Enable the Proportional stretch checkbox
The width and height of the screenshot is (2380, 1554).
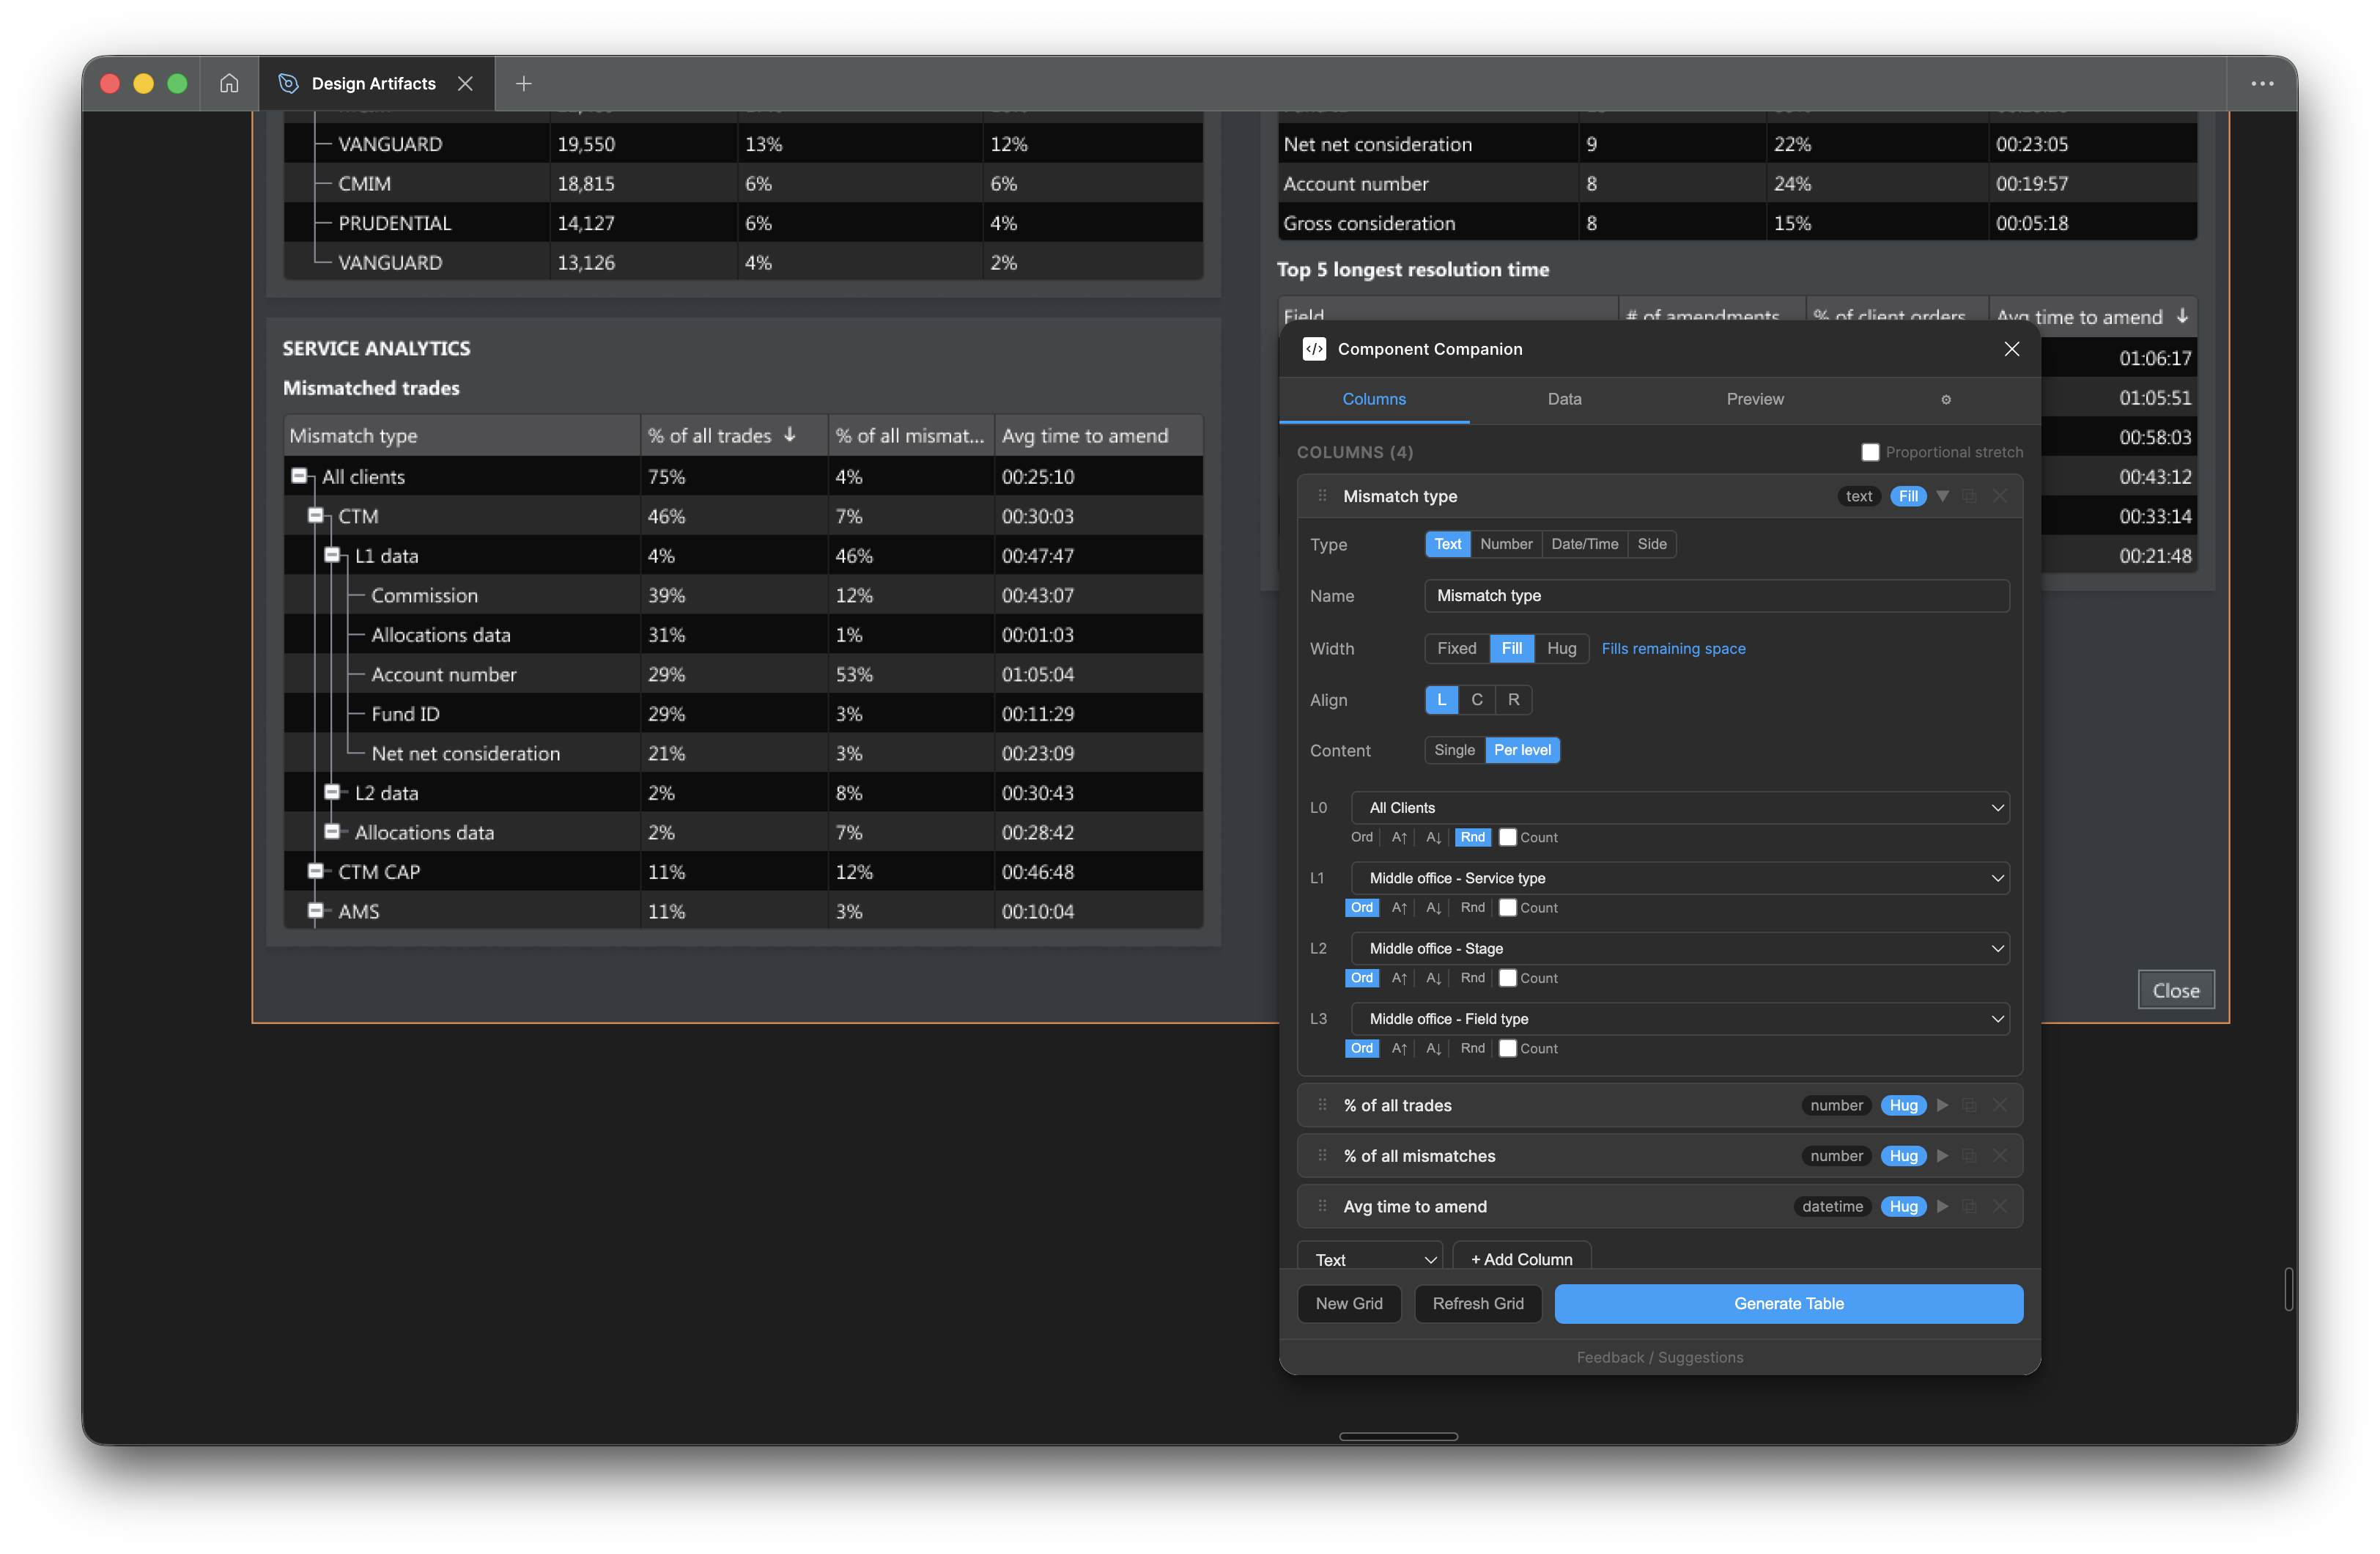point(1870,452)
